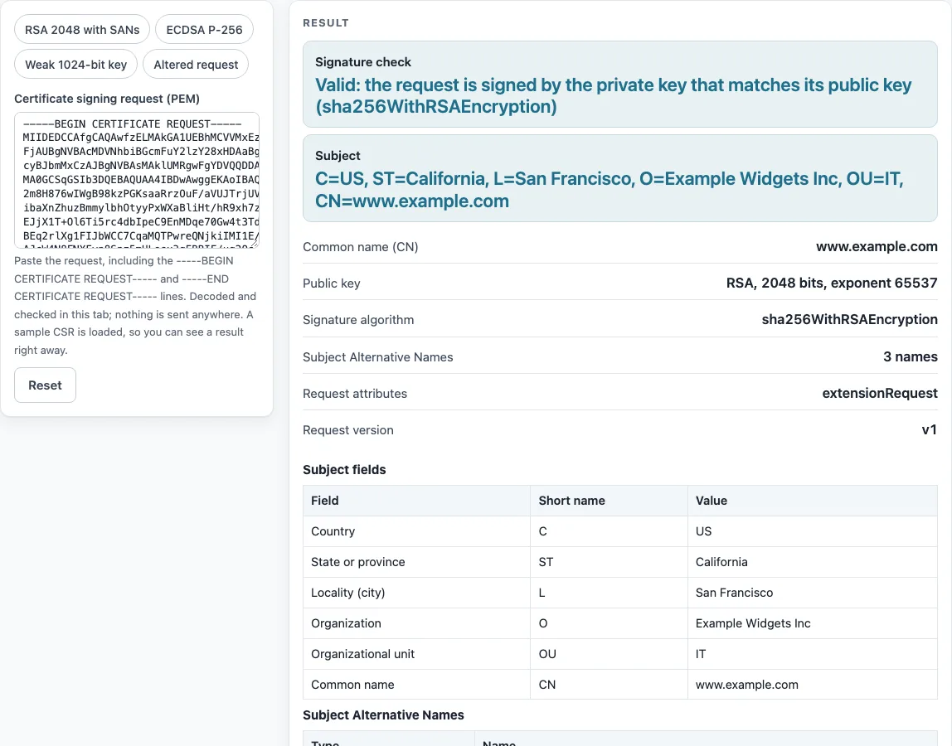Click www.example.com in the Common name (CN) summary row

click(x=877, y=246)
